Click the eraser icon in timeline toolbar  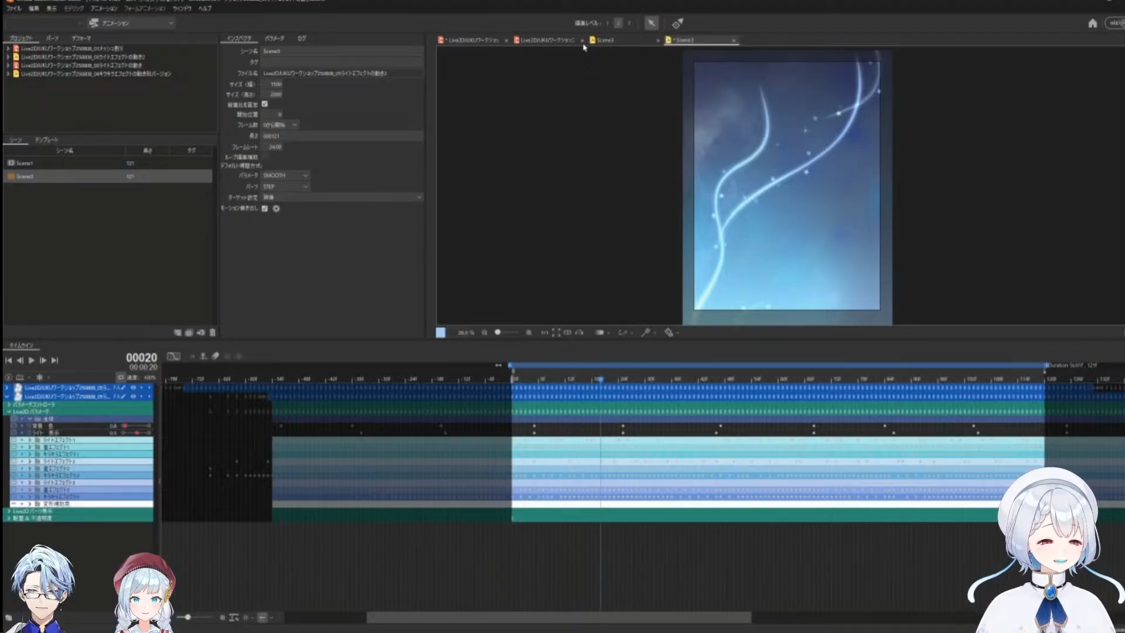[x=216, y=356]
